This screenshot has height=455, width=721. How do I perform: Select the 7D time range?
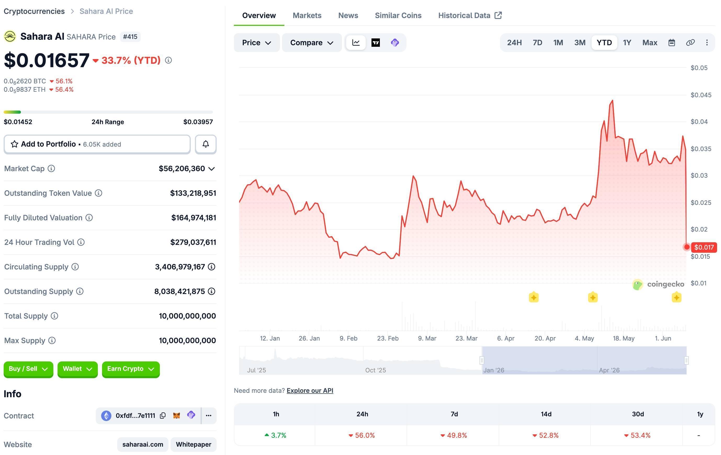pyautogui.click(x=537, y=43)
